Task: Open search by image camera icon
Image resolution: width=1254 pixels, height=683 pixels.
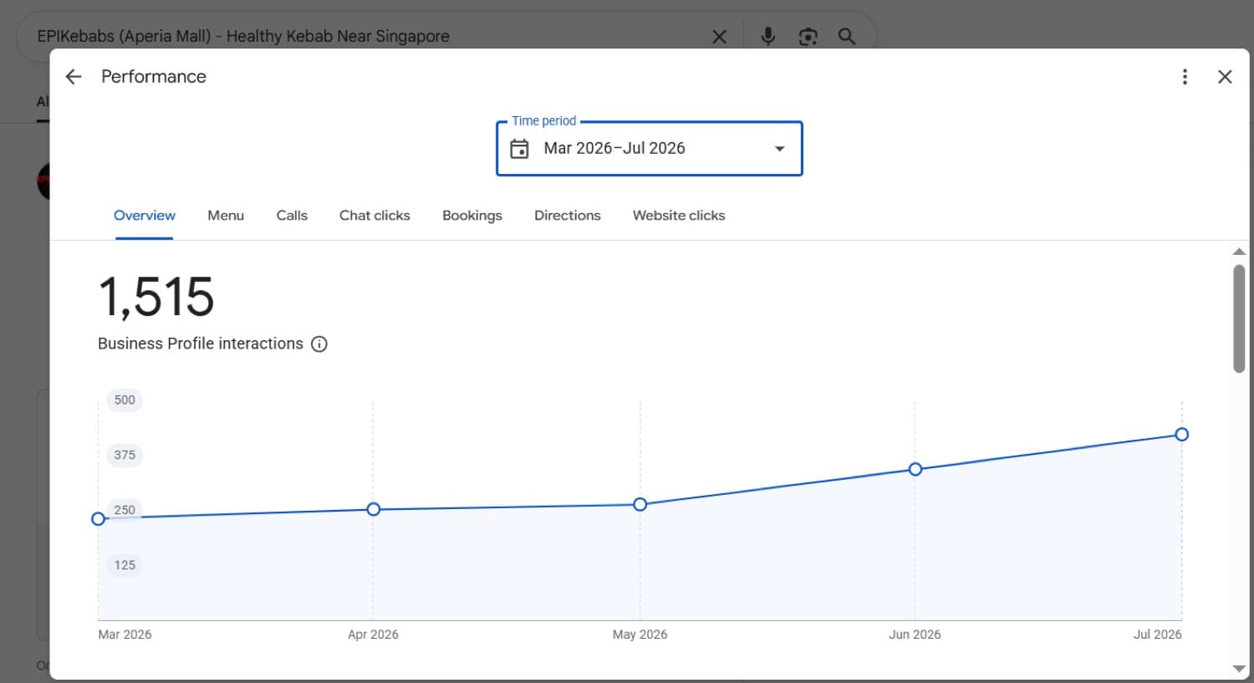Action: (x=808, y=37)
